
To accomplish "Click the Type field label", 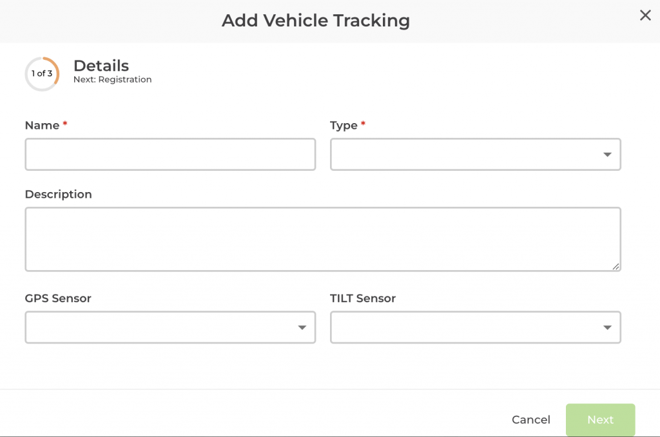I will (344, 126).
